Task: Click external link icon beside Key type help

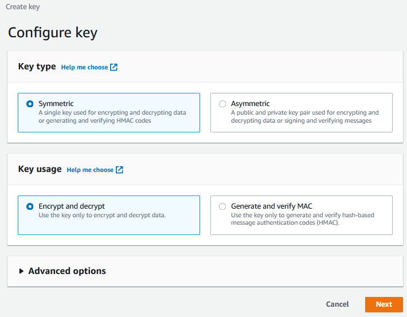Action: [114, 67]
